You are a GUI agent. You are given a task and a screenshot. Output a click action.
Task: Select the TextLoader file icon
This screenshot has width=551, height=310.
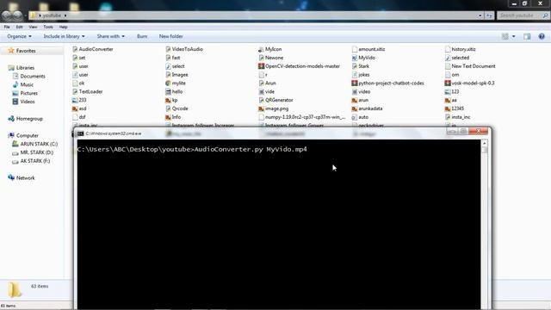point(75,92)
